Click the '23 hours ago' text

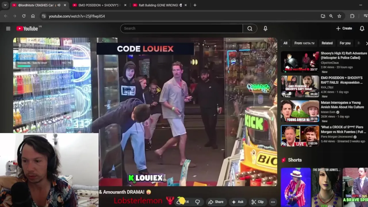coord(344,67)
